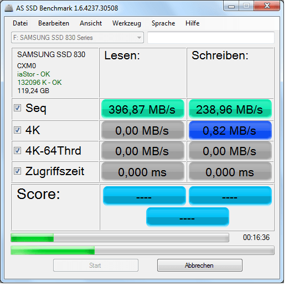Toggle the 4K test checkbox
The width and height of the screenshot is (289, 286).
coord(18,130)
